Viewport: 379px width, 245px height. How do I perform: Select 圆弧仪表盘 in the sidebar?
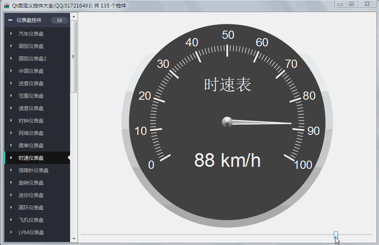[31, 46]
